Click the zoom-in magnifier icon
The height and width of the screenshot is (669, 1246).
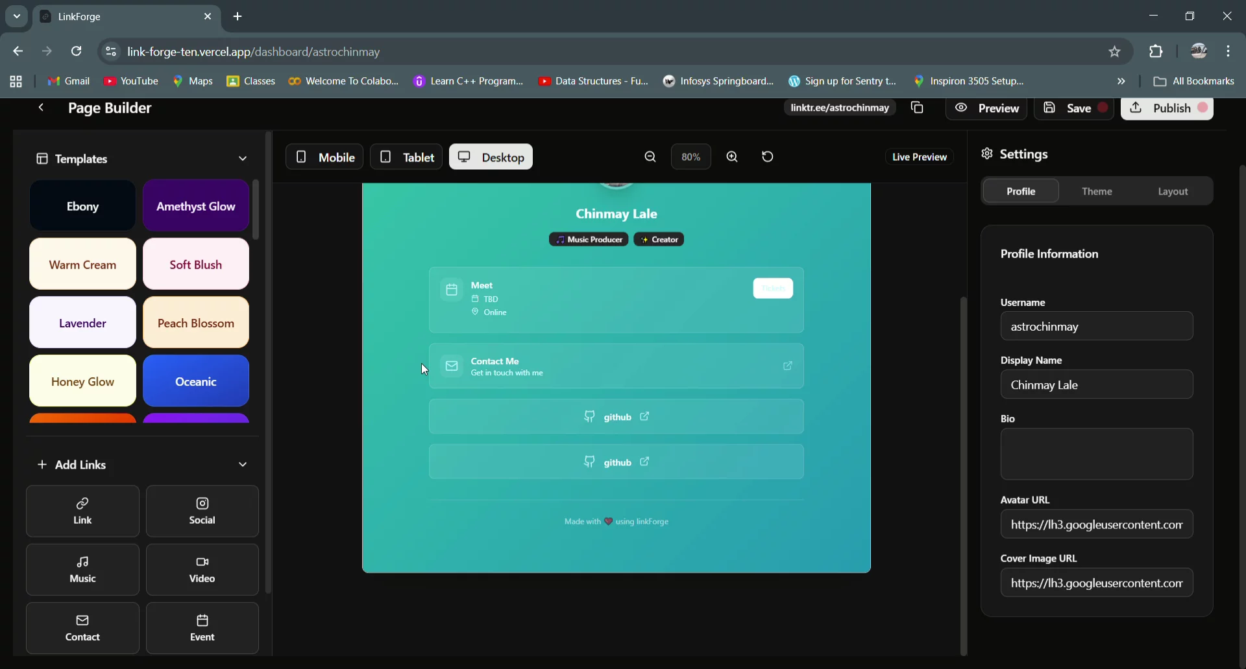732,156
